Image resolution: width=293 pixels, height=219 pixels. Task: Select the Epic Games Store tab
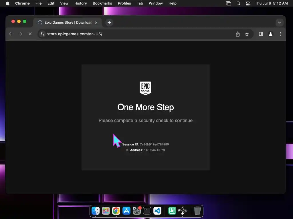(68, 23)
